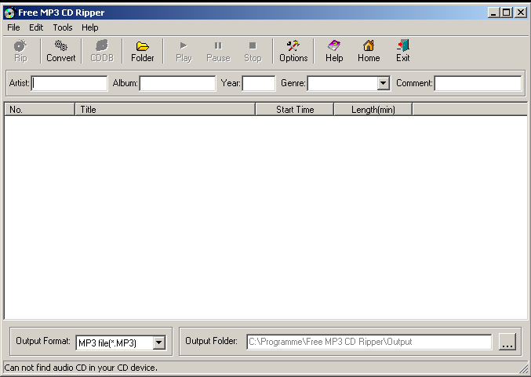Click into the Album text box
Viewport: 531px width, 377px height.
coord(177,83)
